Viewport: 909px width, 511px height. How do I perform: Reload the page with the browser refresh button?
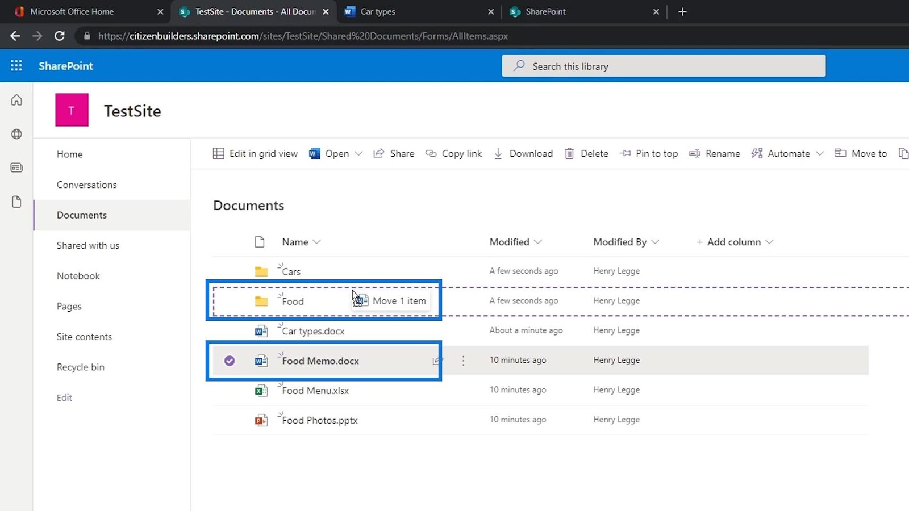pyautogui.click(x=59, y=36)
